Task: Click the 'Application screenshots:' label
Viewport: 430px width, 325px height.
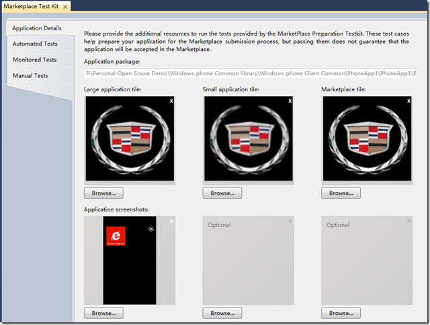Action: point(116,210)
